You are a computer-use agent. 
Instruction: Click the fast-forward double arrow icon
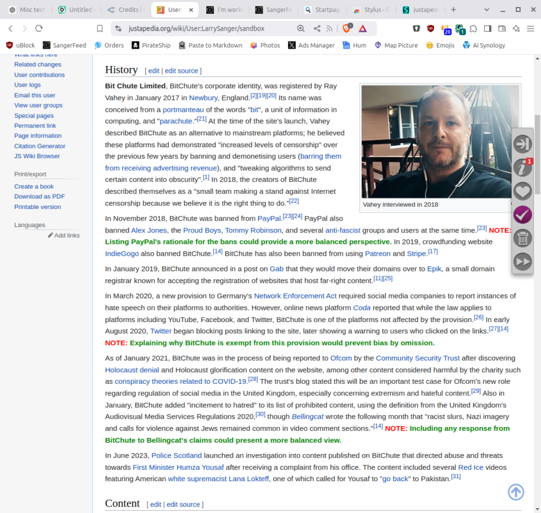pyautogui.click(x=522, y=261)
